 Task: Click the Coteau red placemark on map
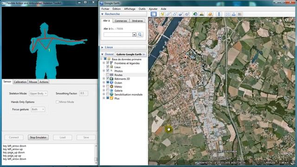pos(185,58)
